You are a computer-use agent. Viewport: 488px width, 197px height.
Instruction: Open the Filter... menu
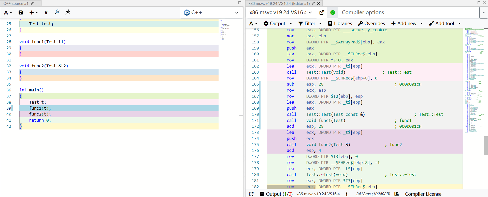pos(310,24)
